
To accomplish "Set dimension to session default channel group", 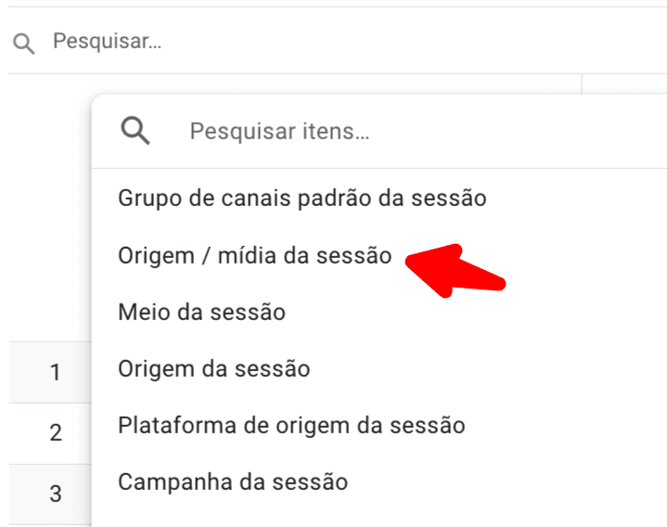I will pos(301,198).
